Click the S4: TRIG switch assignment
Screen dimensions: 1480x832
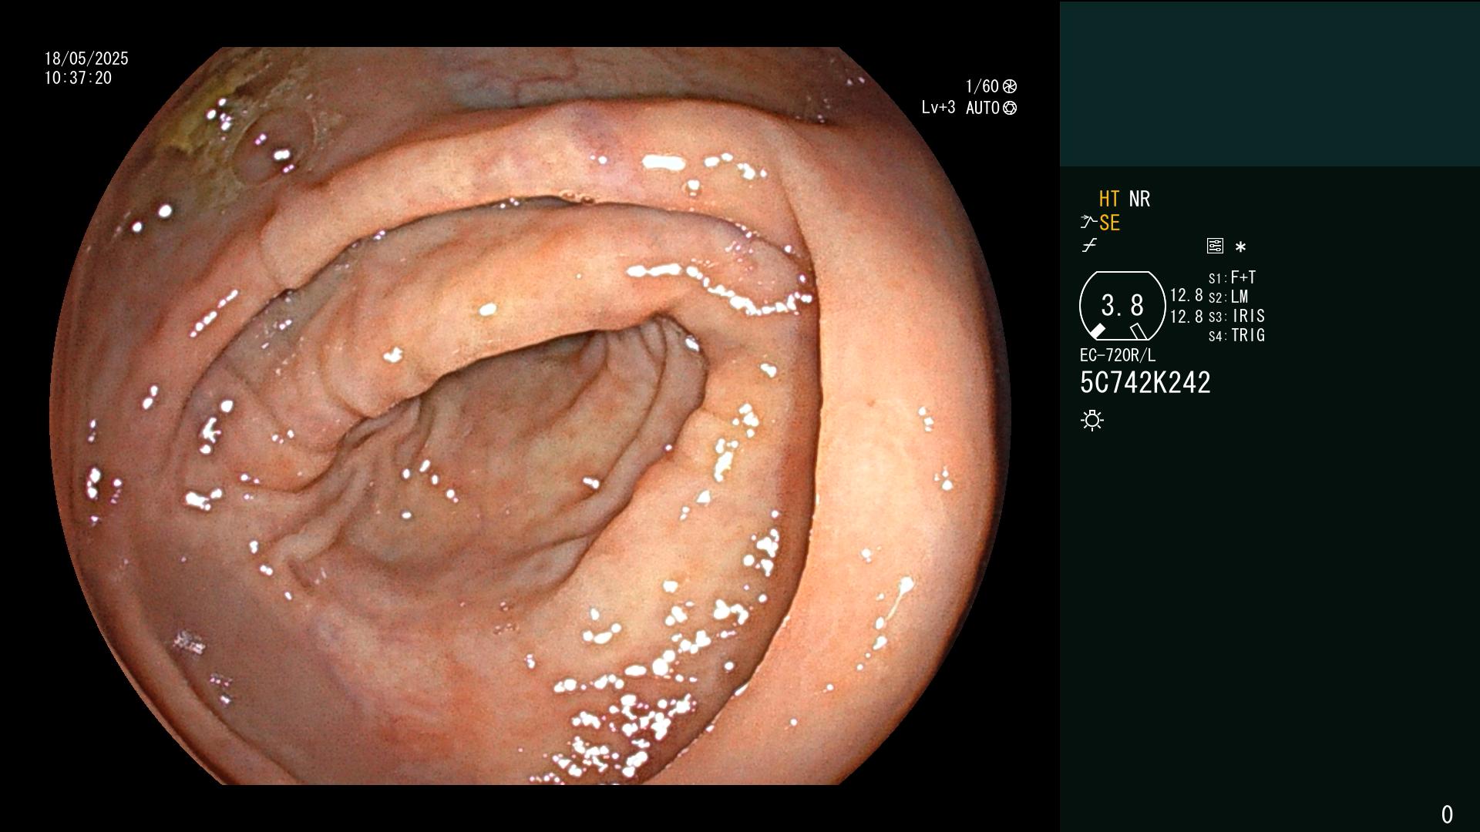point(1236,335)
